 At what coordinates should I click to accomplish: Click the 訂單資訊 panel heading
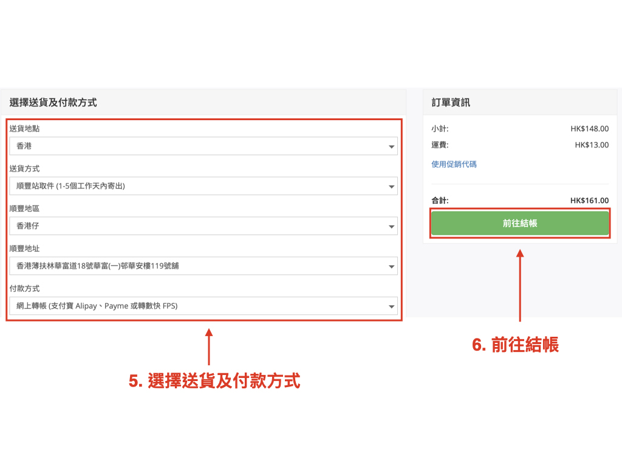coord(451,103)
